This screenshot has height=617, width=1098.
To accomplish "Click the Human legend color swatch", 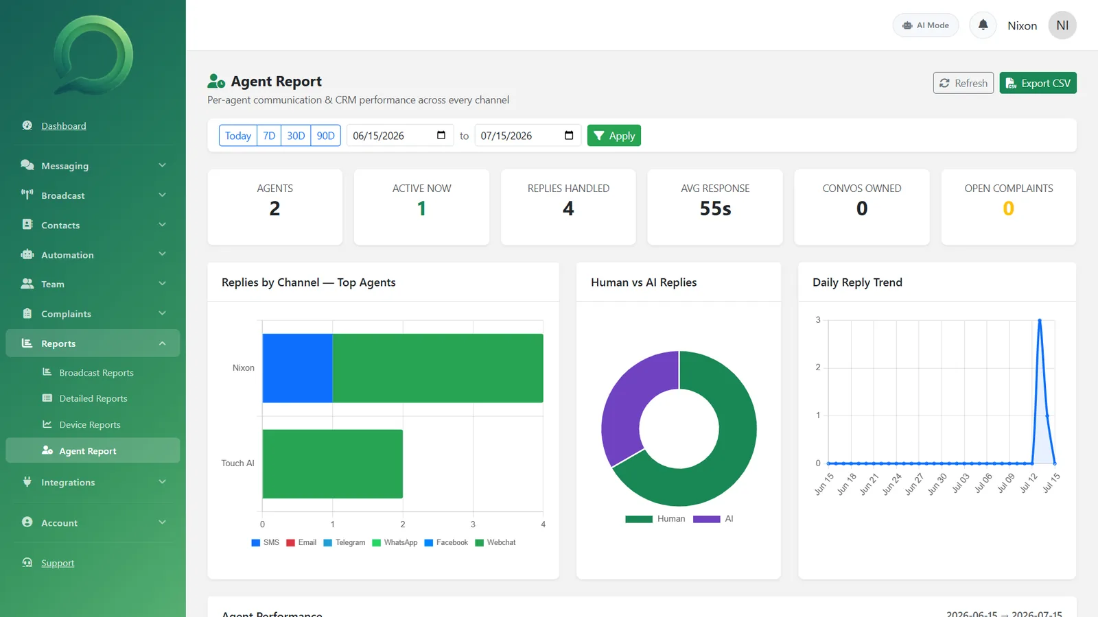I will tap(639, 519).
